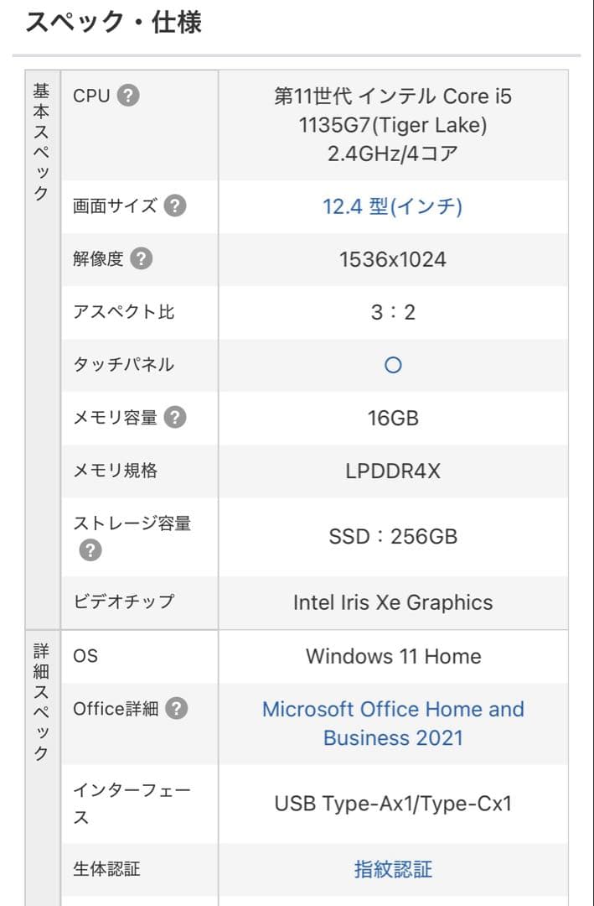Click the touch panel ○ mark
This screenshot has height=906, width=594.
pyautogui.click(x=394, y=364)
